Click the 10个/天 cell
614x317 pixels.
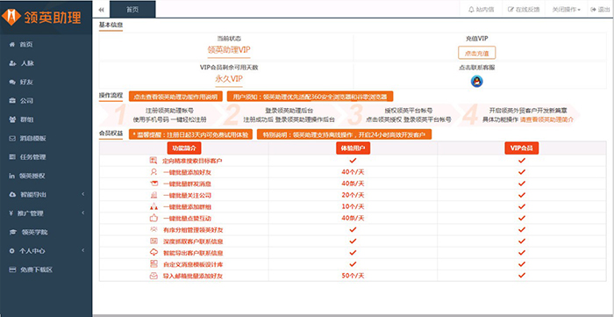(x=353, y=206)
